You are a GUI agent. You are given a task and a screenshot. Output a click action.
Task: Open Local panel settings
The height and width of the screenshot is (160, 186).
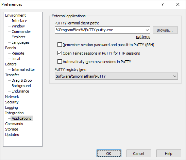coord(16,59)
